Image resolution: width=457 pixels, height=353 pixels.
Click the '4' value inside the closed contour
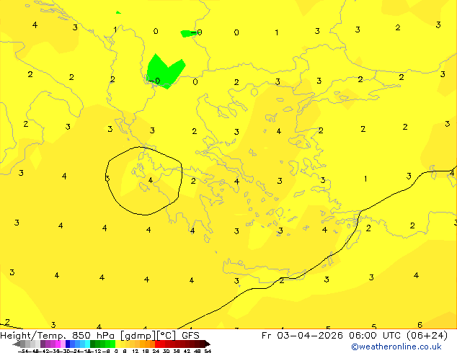click(151, 180)
